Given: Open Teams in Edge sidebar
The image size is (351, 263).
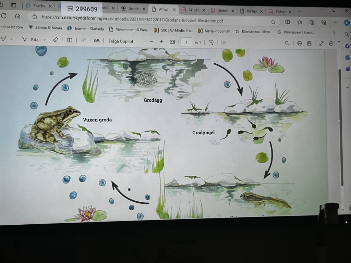Looking at the screenshot, I should (348, 69).
